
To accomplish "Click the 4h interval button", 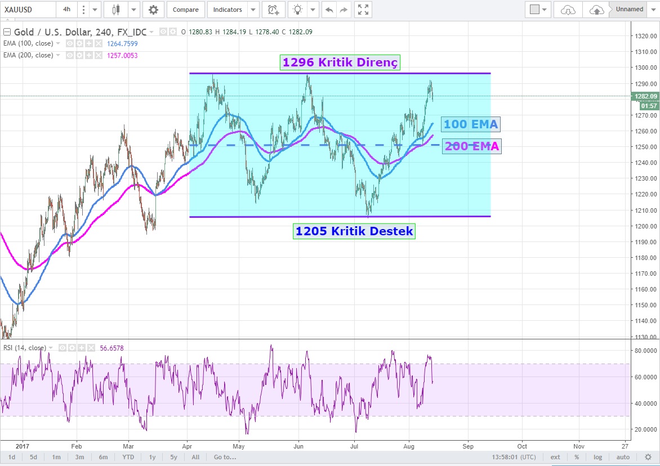I will coord(66,10).
